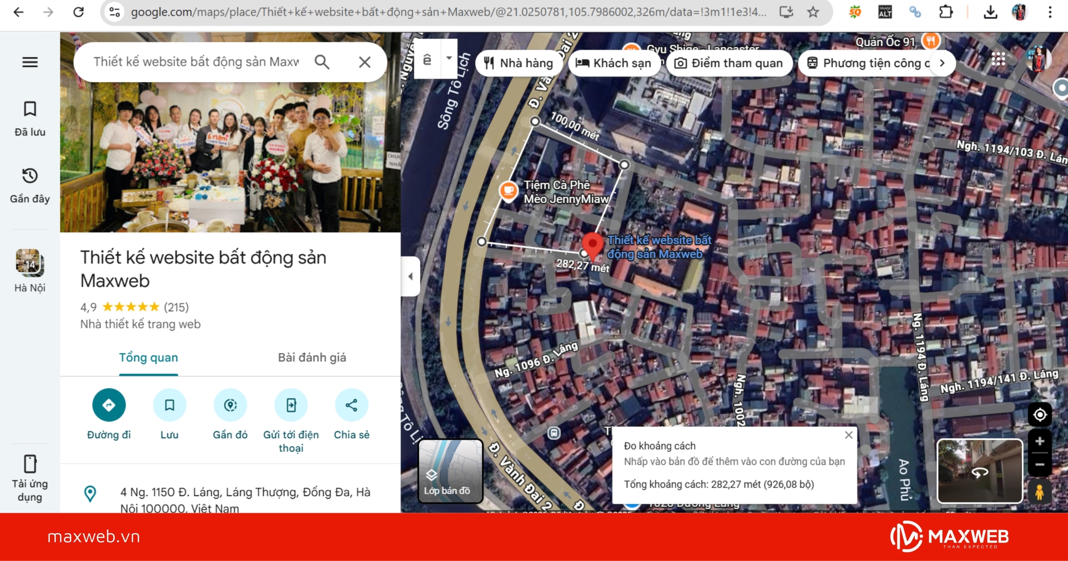
Task: Click the Gần đó nearby button
Action: click(x=230, y=414)
